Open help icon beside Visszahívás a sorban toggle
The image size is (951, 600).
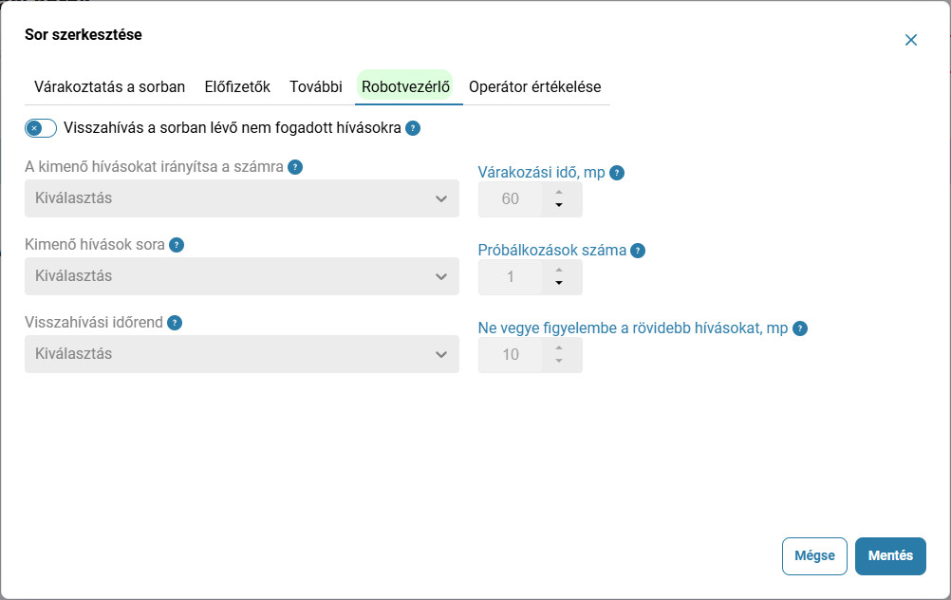pyautogui.click(x=413, y=128)
